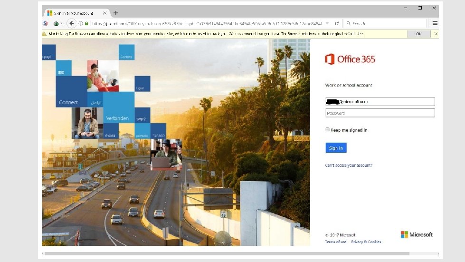Open the hamburger menu button
This screenshot has width=465, height=262.
pos(435,23)
